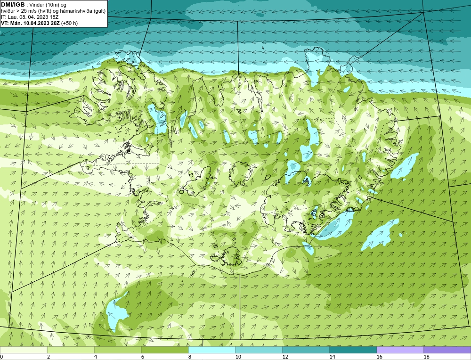This screenshot has height=360, width=471.
Task: Click the 10–12 m/s cyan legend swatch
Action: 259,350
